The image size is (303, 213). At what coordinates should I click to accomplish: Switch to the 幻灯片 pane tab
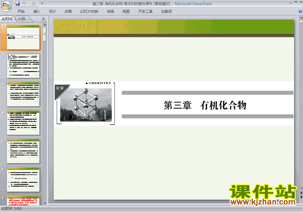pyautogui.click(x=7, y=19)
